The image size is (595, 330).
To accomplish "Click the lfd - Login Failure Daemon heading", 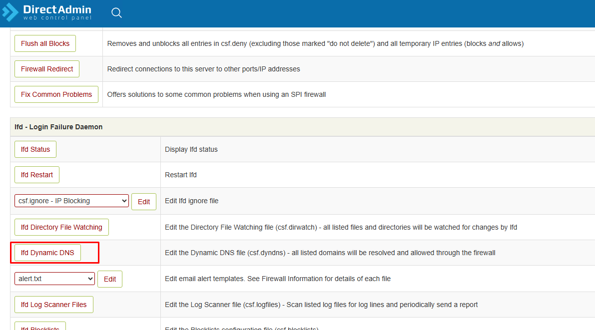I will pyautogui.click(x=58, y=127).
